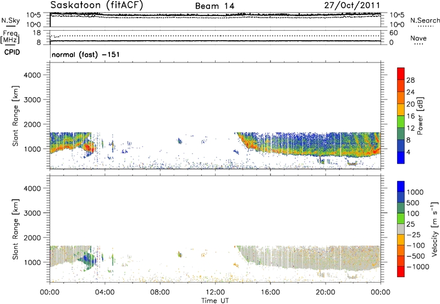Click the Velocity [m s-1] colorbar label
This screenshot has width=440, height=304.
click(435, 229)
